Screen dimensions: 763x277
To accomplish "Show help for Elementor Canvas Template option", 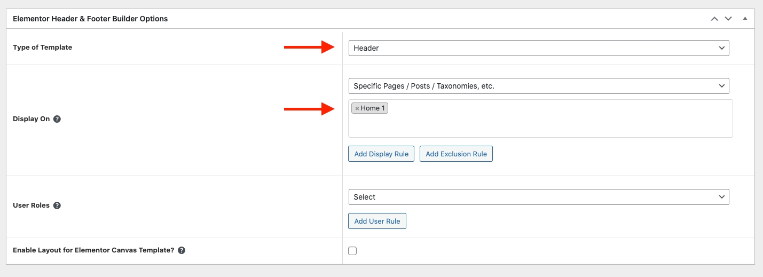I will (182, 250).
